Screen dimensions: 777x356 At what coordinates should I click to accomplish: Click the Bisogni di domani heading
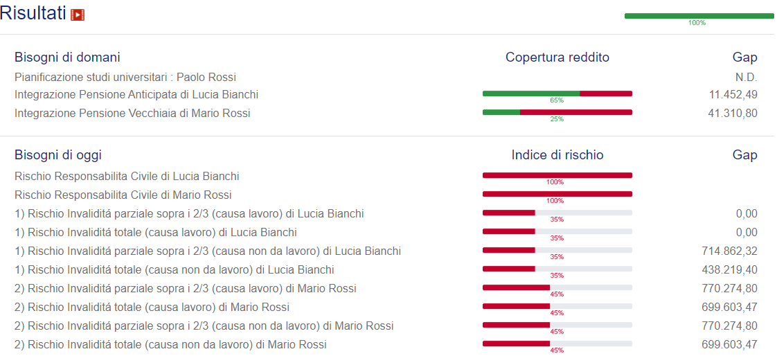67,57
